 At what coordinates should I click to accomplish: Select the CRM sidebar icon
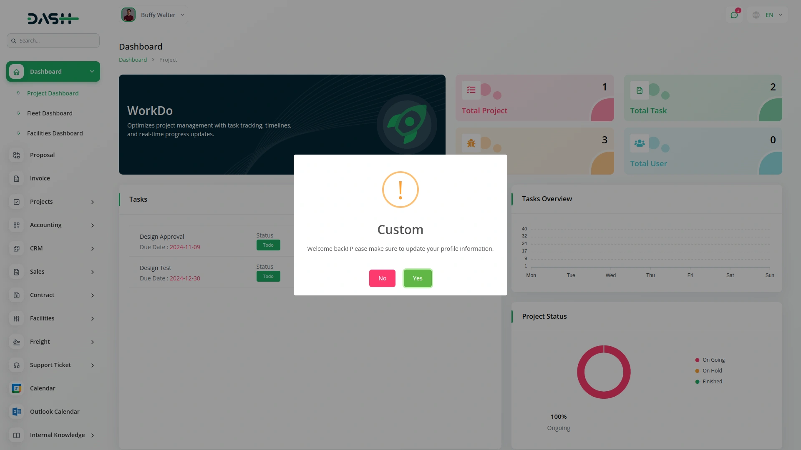click(x=16, y=248)
